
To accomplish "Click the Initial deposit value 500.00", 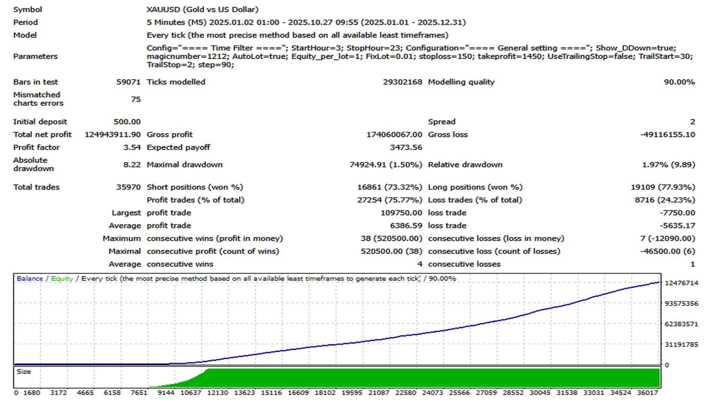I will pyautogui.click(x=127, y=121).
